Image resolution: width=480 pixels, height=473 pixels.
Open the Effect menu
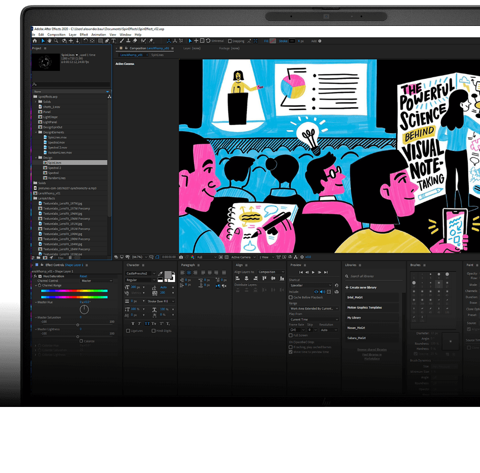coord(84,35)
